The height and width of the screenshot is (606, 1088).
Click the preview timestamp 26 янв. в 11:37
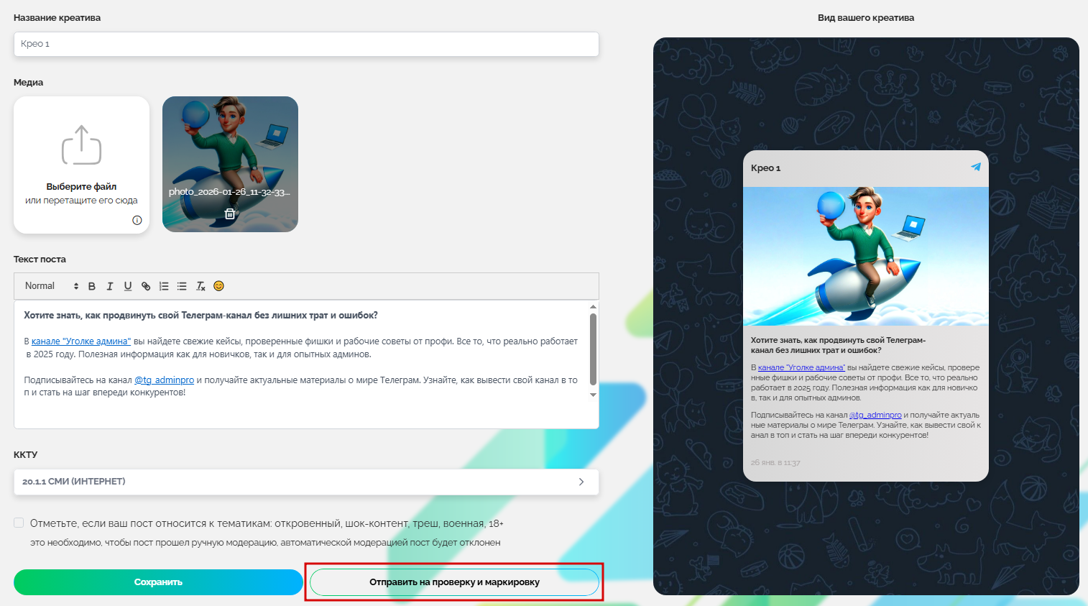tap(775, 463)
